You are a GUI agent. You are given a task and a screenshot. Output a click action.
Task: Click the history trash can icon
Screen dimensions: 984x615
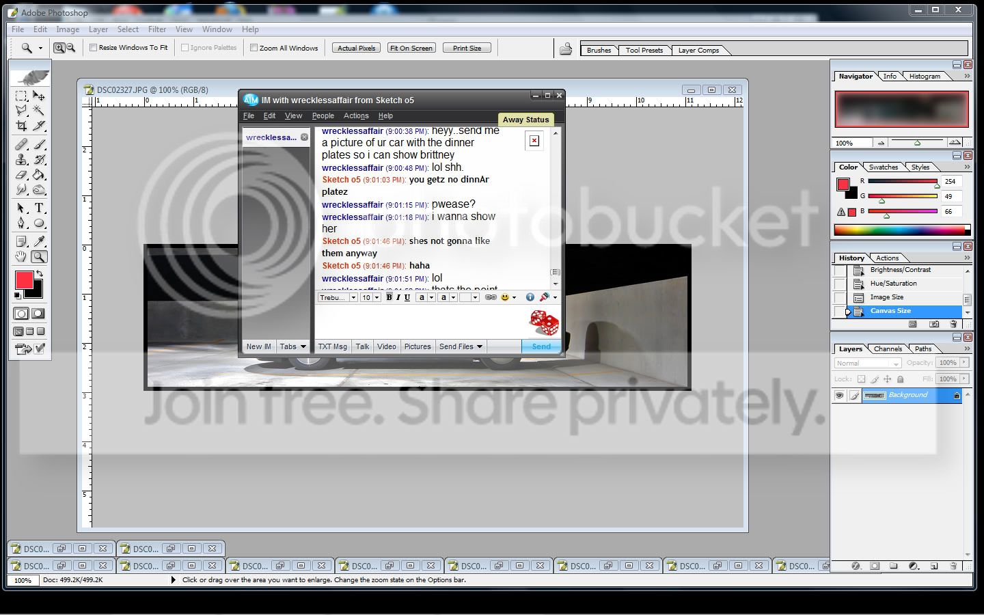(953, 324)
